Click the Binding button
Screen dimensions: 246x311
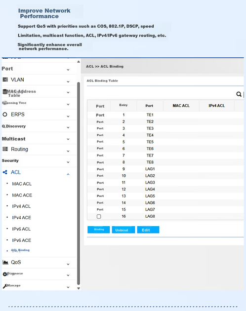[99, 230]
